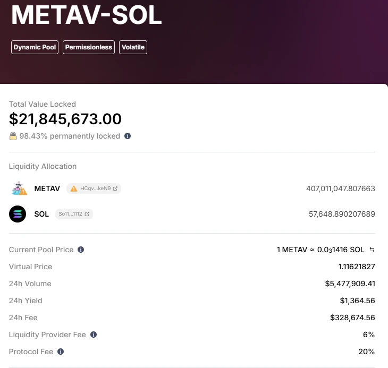Click the info icon beside permanently locked

pos(128,136)
